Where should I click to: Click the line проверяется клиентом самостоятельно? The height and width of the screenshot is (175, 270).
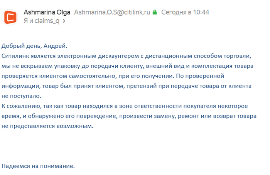pos(113,76)
